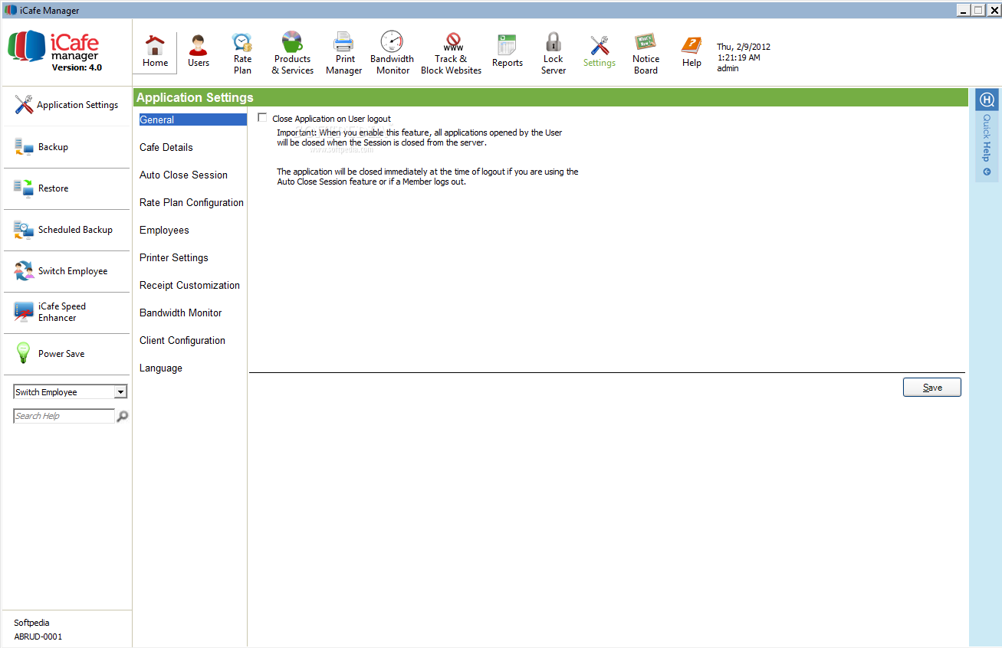Image resolution: width=1002 pixels, height=648 pixels.
Task: Select Cafe Details settings item
Action: [x=166, y=147]
